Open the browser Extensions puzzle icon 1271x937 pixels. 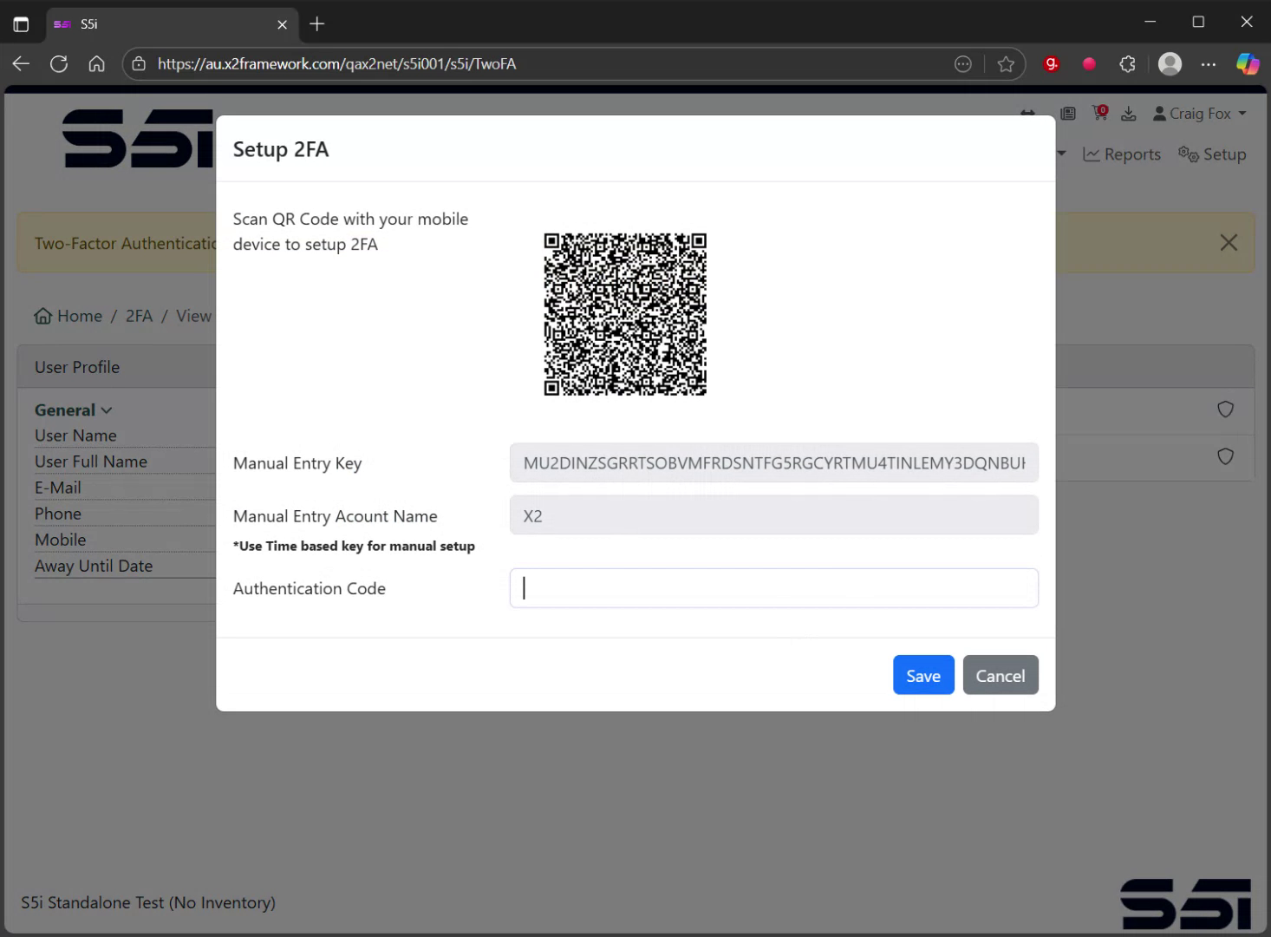tap(1127, 63)
